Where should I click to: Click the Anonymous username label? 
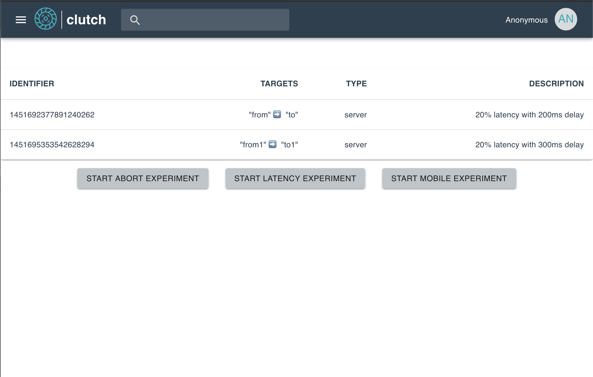click(x=526, y=20)
